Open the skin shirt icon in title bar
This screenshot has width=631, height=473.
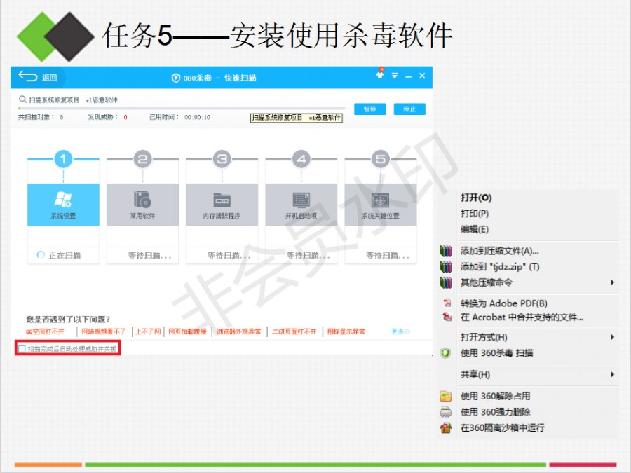coord(380,75)
